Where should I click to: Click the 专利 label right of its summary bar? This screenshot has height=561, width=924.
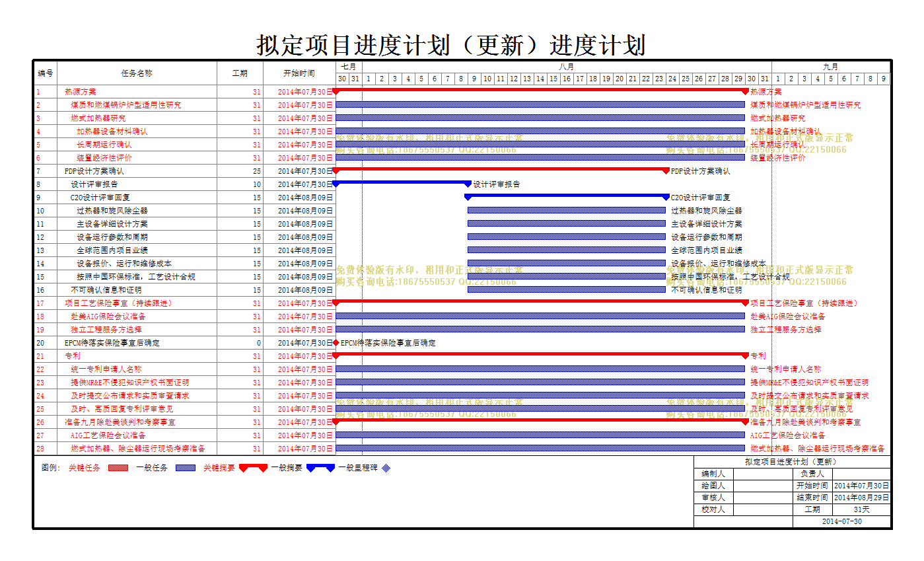point(758,356)
